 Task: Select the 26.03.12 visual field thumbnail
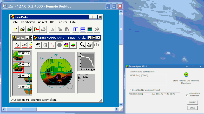pyautogui.click(x=18, y=56)
